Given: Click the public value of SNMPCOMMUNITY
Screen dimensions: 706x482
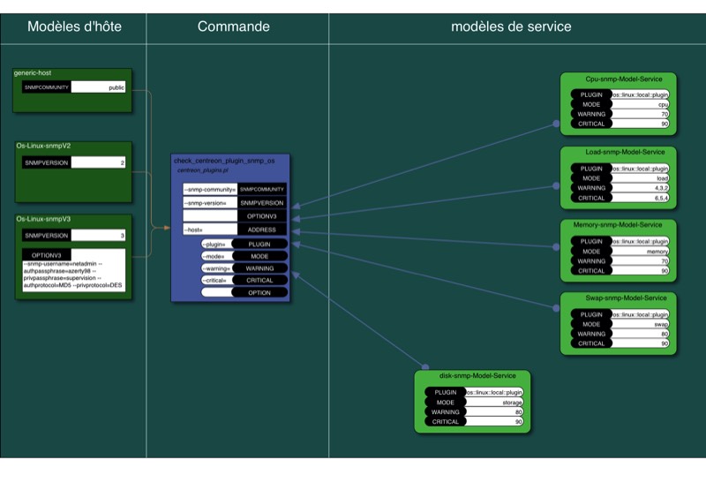Looking at the screenshot, I should click(99, 87).
